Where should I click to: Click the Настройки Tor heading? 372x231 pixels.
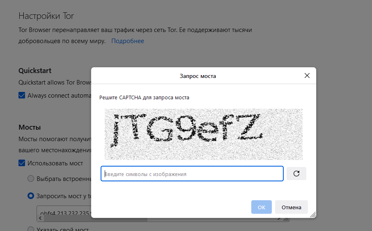(x=46, y=16)
